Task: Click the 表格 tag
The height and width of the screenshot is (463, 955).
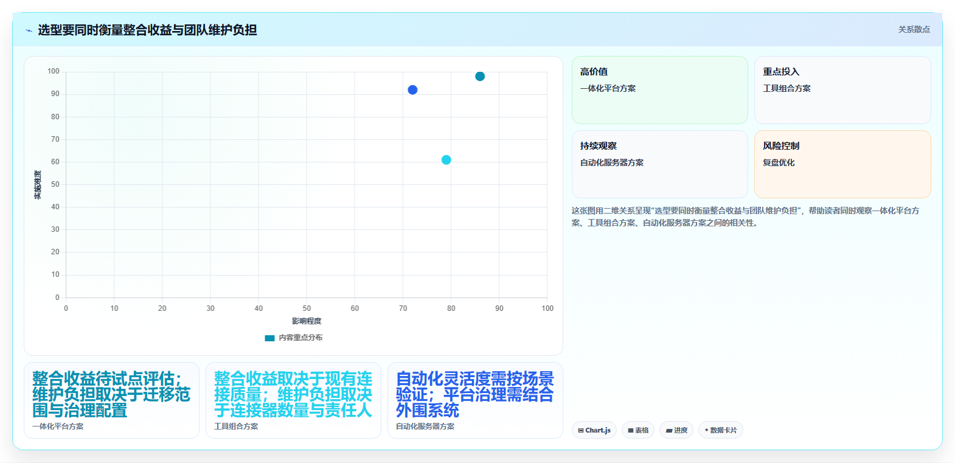Action: 638,430
